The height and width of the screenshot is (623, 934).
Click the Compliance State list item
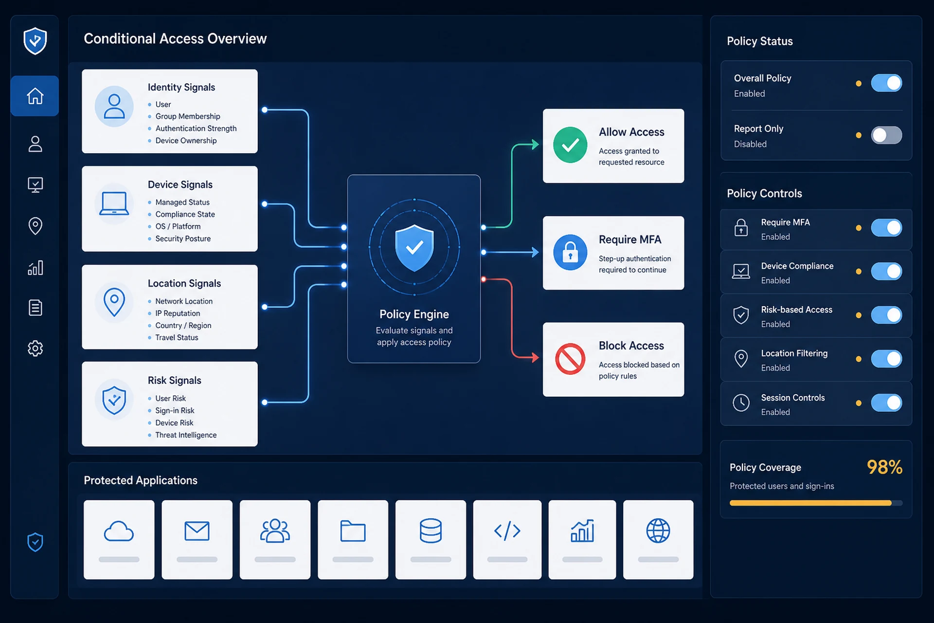pos(185,214)
